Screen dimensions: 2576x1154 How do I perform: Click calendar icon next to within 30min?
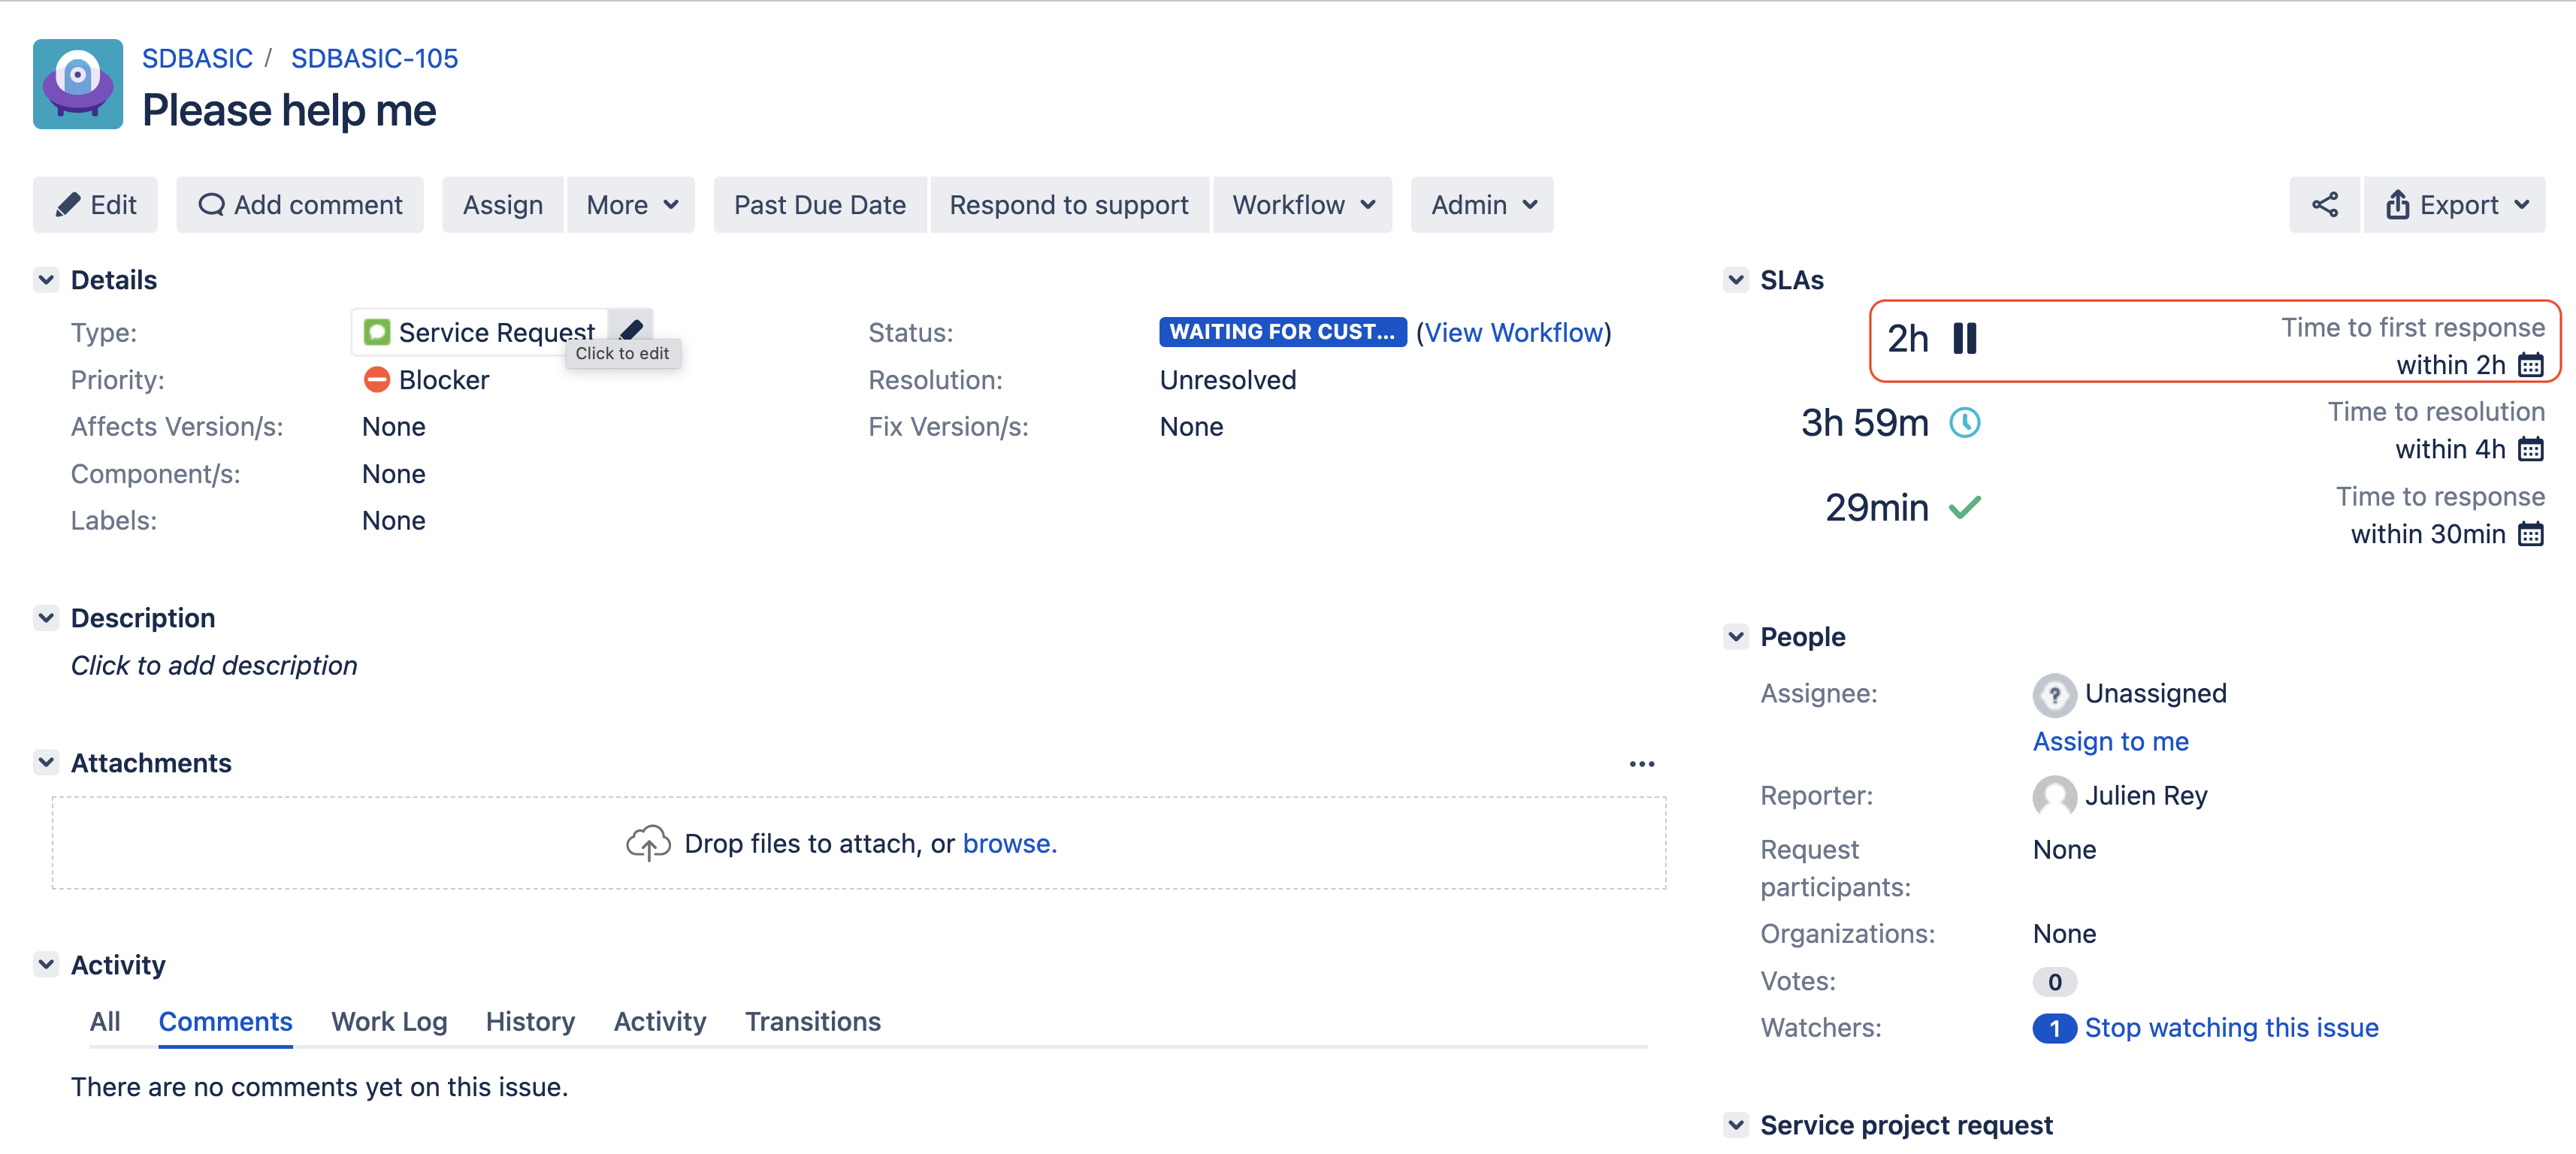(2530, 534)
